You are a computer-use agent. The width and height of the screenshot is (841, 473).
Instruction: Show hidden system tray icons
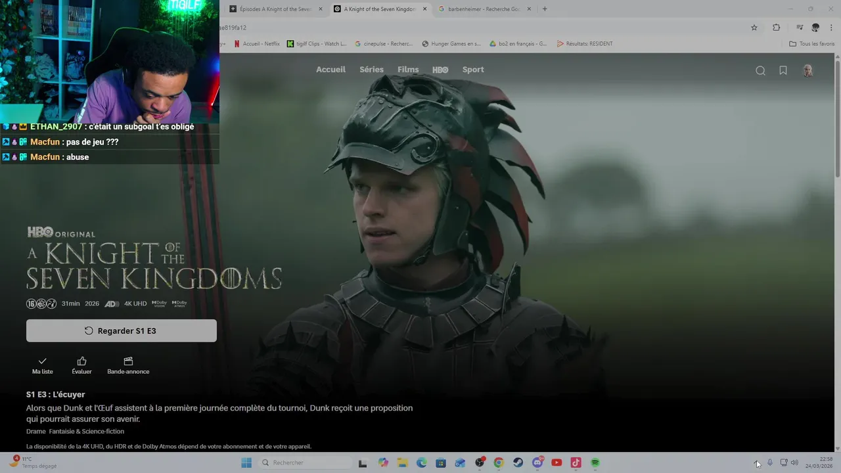756,462
